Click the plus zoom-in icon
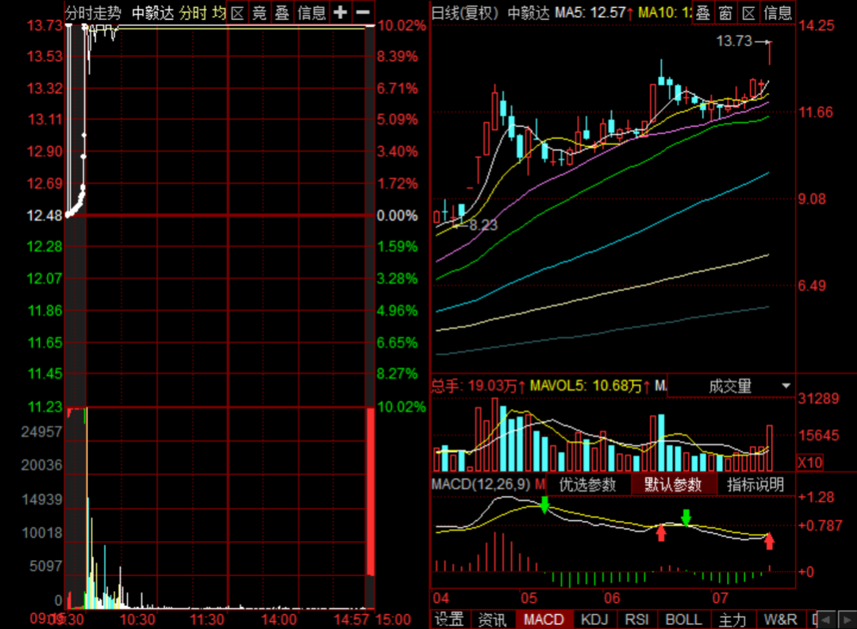The height and width of the screenshot is (629, 857). tap(340, 13)
